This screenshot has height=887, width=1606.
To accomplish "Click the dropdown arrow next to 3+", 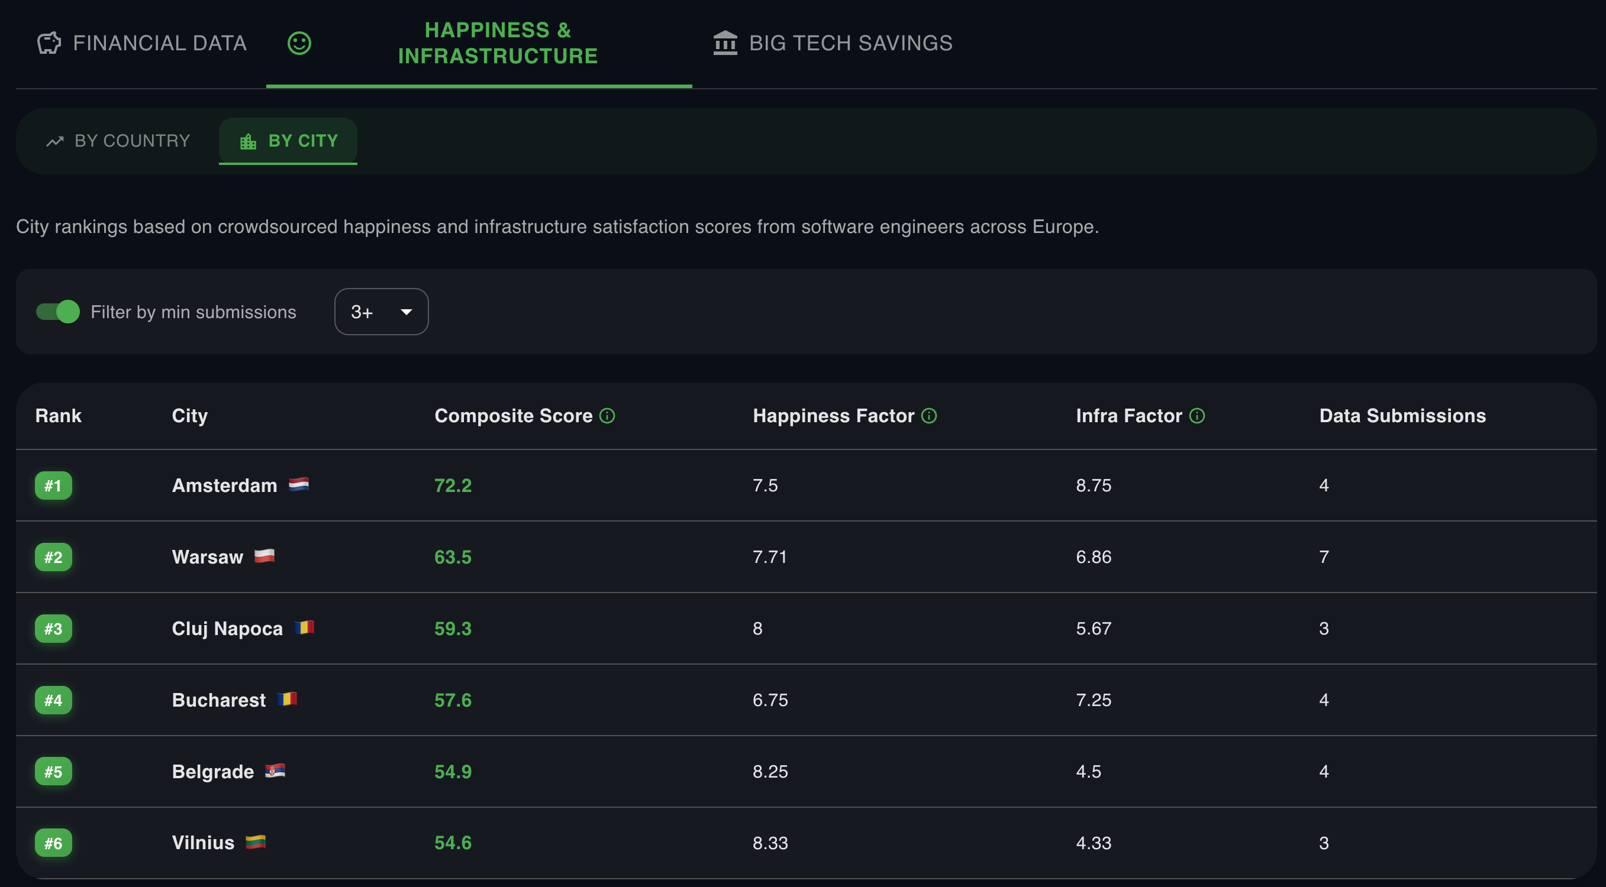I will click(407, 312).
